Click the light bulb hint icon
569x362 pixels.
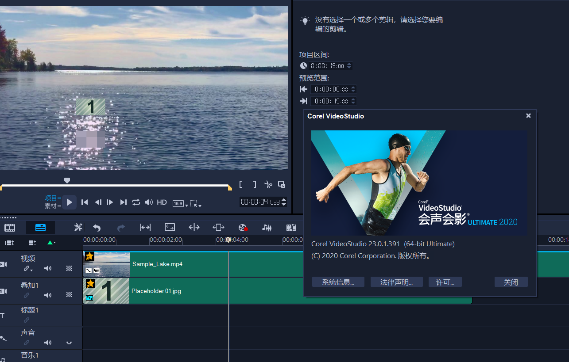[305, 20]
